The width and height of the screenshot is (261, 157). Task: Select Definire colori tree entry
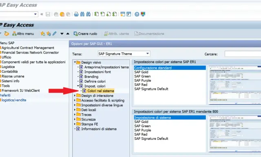coord(95,81)
